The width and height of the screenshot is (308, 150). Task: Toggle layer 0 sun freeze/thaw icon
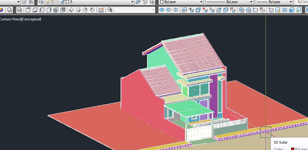[53, 2]
